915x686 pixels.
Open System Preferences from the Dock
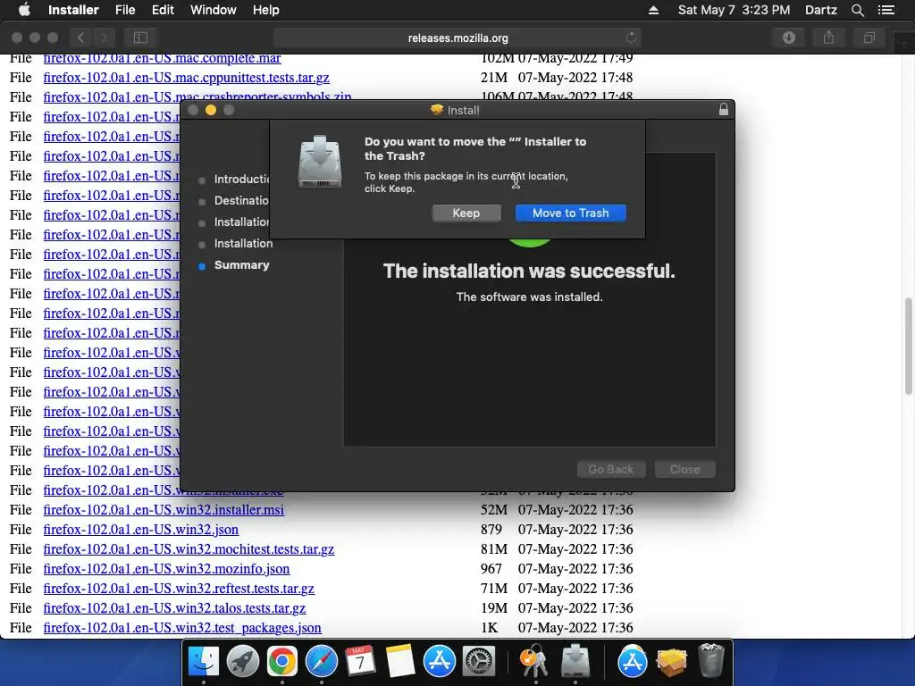[479, 662]
